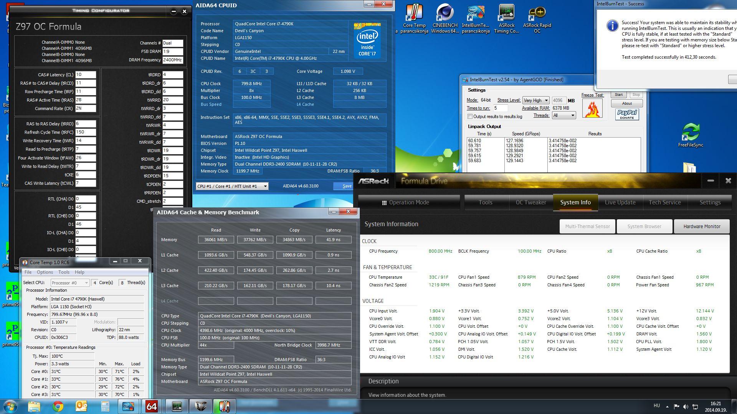
Task: Click the HU language indicator in taskbar
Action: [656, 406]
